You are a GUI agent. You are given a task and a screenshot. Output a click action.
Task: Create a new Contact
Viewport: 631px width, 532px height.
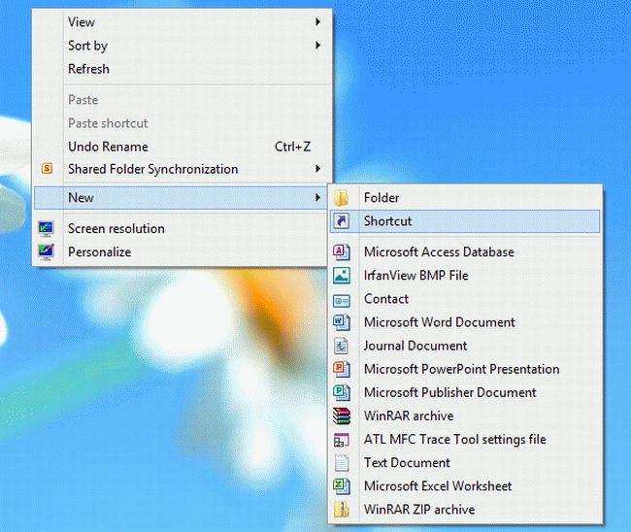tap(465, 299)
